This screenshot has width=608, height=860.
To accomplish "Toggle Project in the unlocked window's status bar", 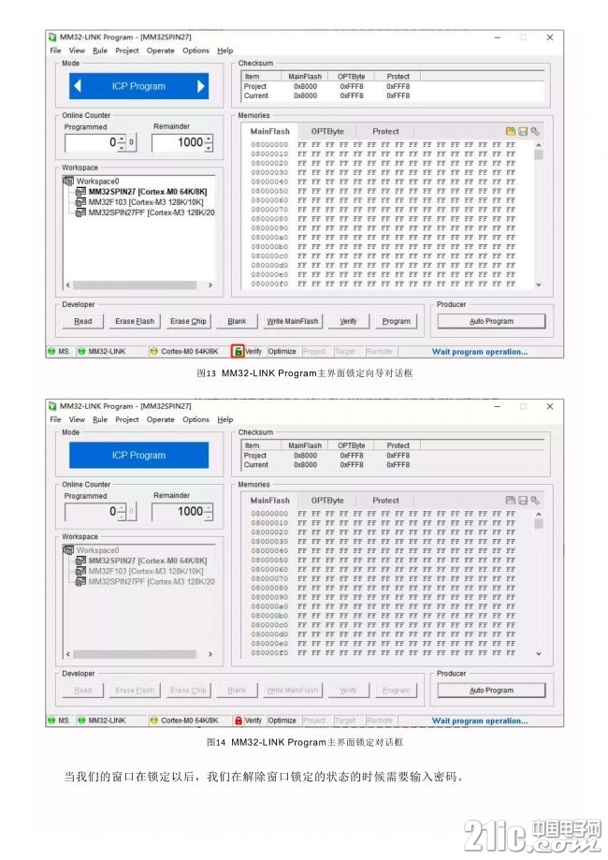I will [314, 351].
